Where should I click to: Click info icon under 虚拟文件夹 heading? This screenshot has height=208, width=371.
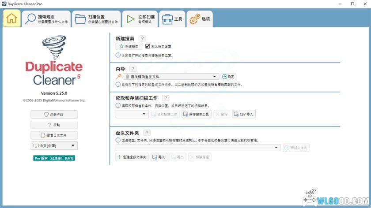point(118,140)
